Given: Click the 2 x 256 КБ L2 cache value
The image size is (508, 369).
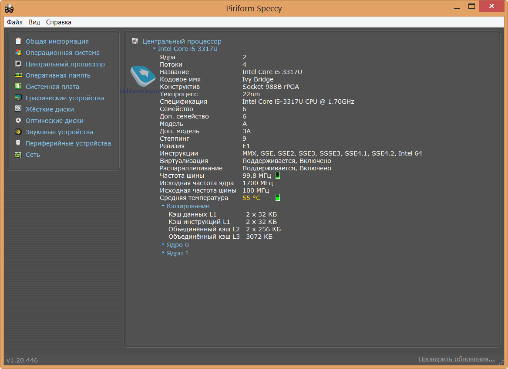Looking at the screenshot, I should pos(263,229).
